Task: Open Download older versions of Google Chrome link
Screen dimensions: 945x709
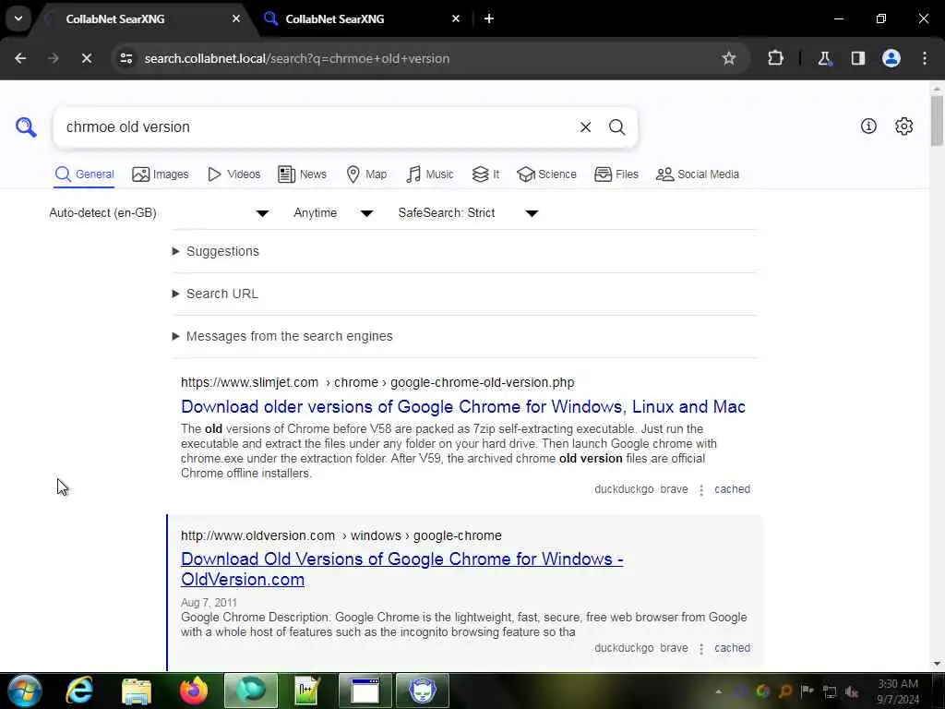Action: click(463, 406)
